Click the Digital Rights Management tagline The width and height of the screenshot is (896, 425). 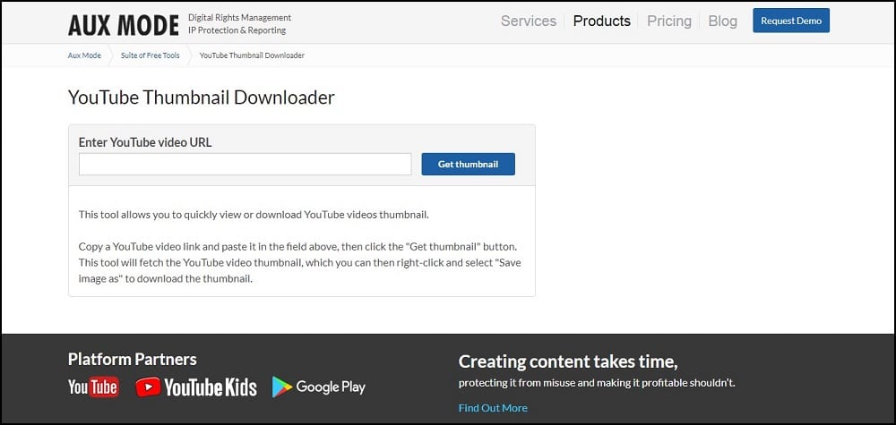pos(239,18)
